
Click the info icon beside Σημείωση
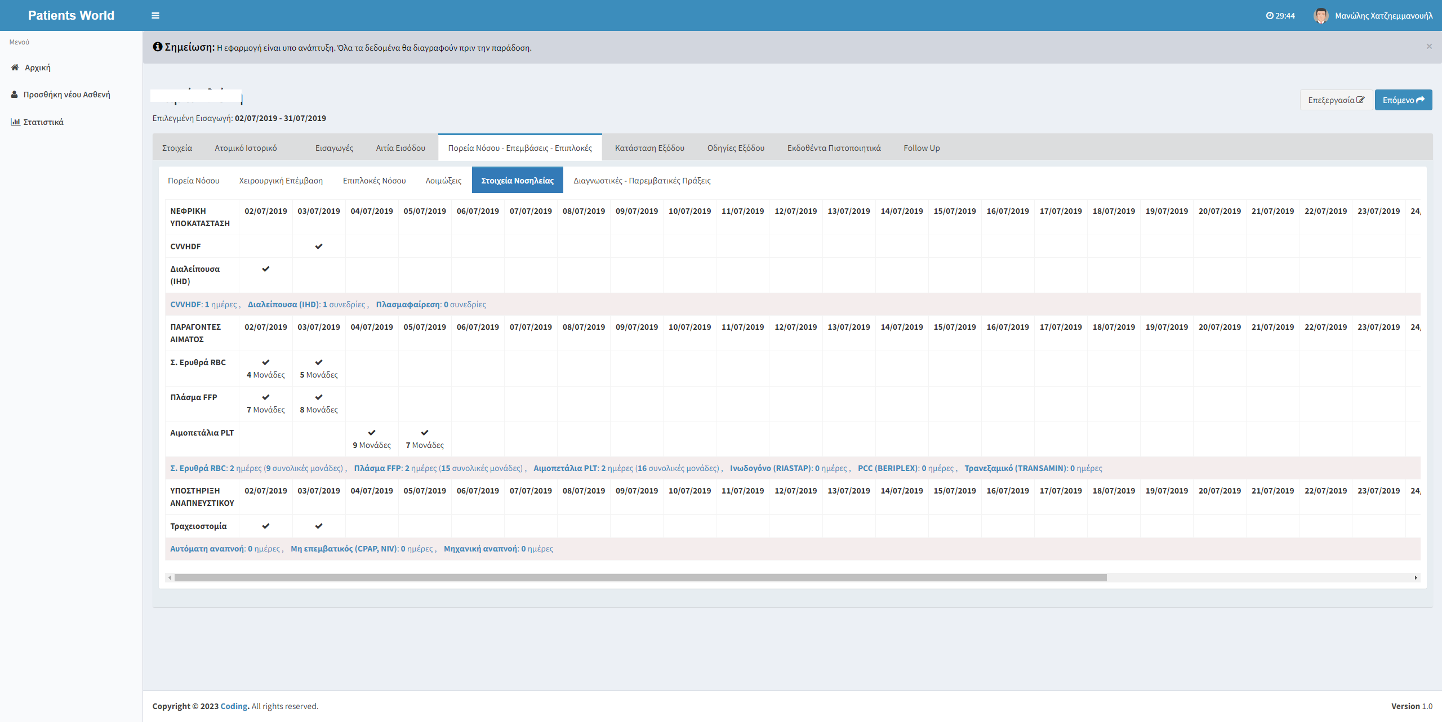[x=158, y=47]
